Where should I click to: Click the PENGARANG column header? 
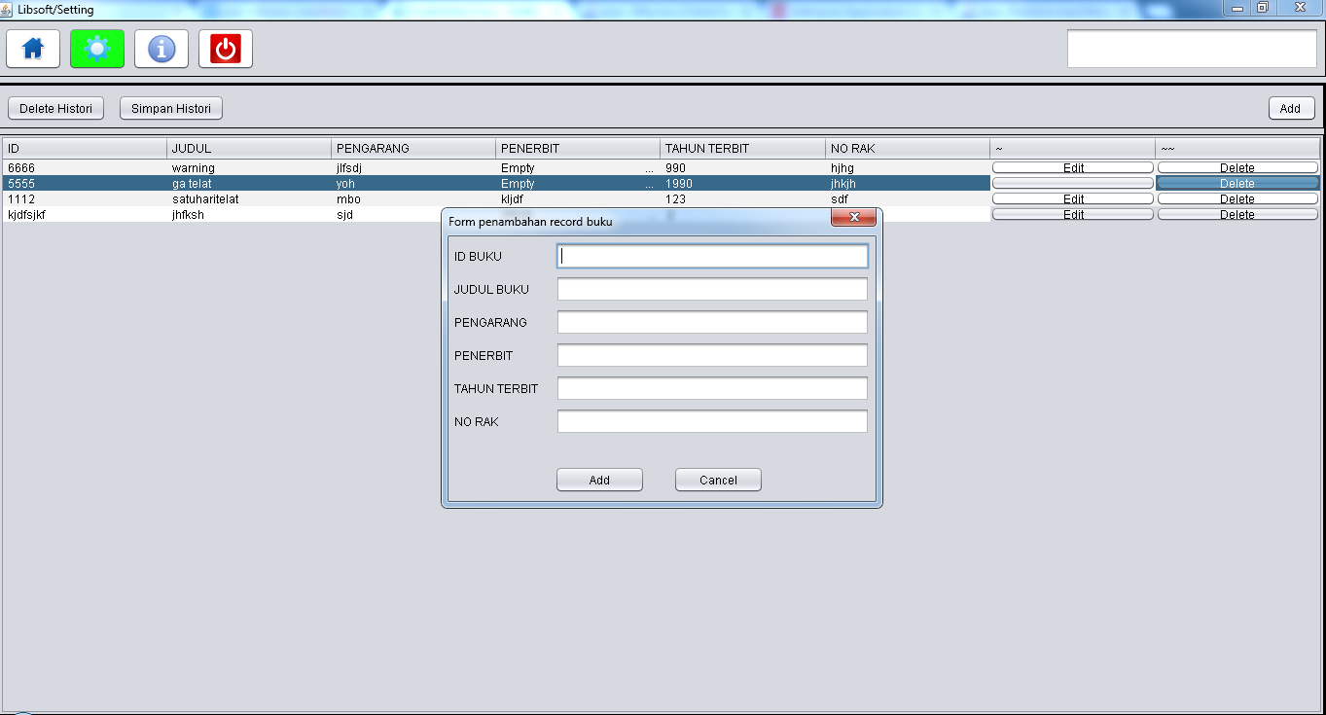tap(413, 149)
